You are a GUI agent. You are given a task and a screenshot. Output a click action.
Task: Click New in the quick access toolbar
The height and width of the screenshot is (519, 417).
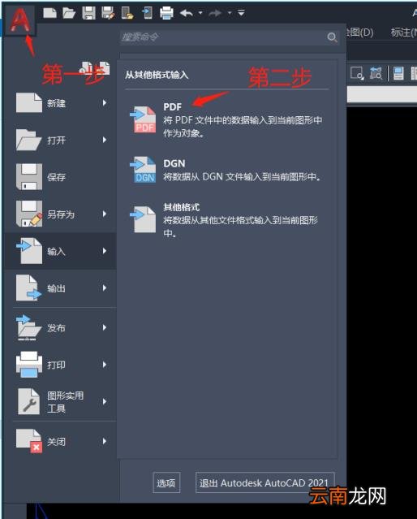tap(50, 13)
